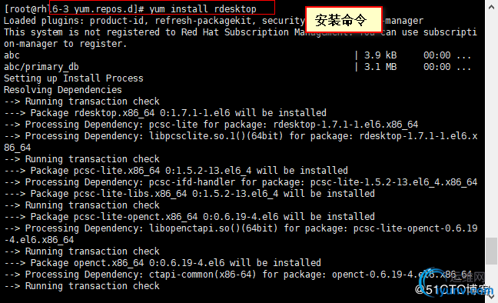Screen dimensions: 498x303
Task: Click the terminal scrollbar thumb
Action: click(491, 251)
